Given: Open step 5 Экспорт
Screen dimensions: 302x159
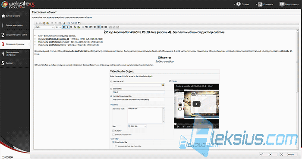Looking at the screenshot, I should point(15,63).
